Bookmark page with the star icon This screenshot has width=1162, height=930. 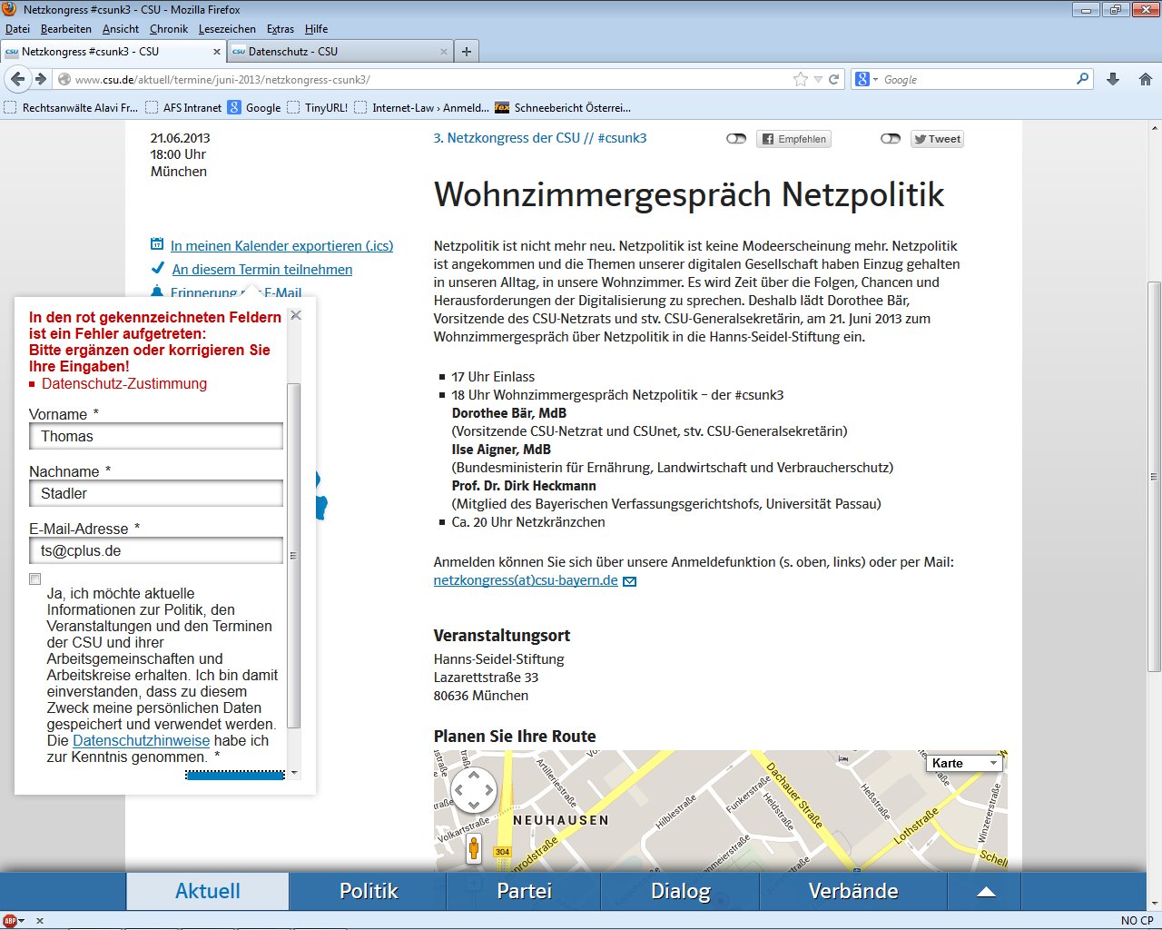[x=800, y=79]
